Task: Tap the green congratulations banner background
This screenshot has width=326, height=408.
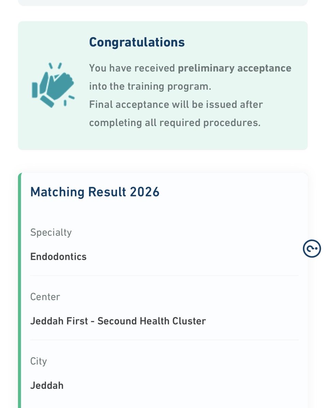Action: (163, 86)
